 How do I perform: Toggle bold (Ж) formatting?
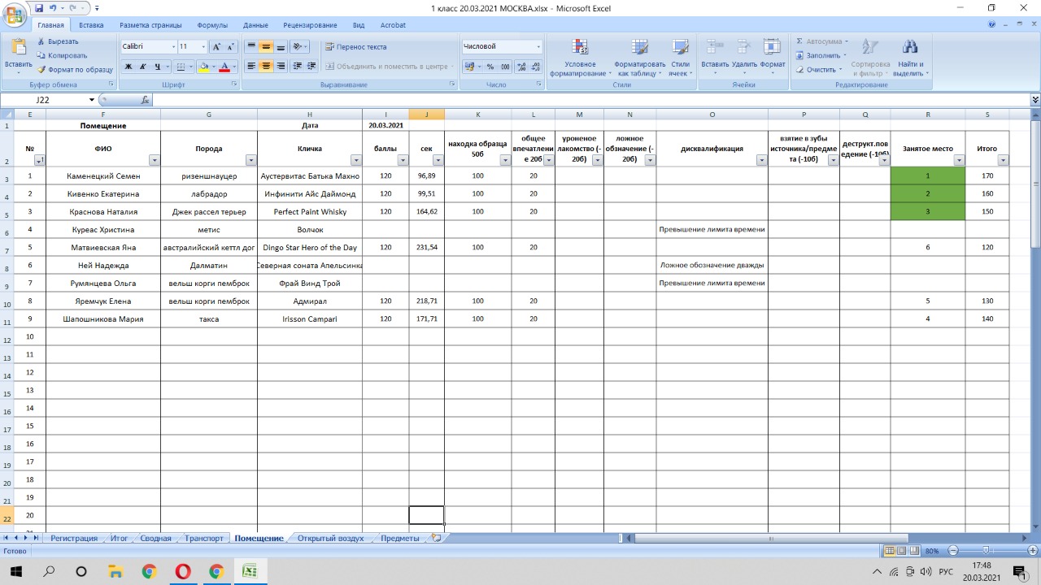(128, 67)
